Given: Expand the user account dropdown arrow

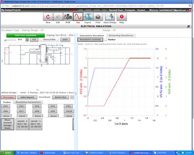Looking at the screenshot, I should (187, 10).
